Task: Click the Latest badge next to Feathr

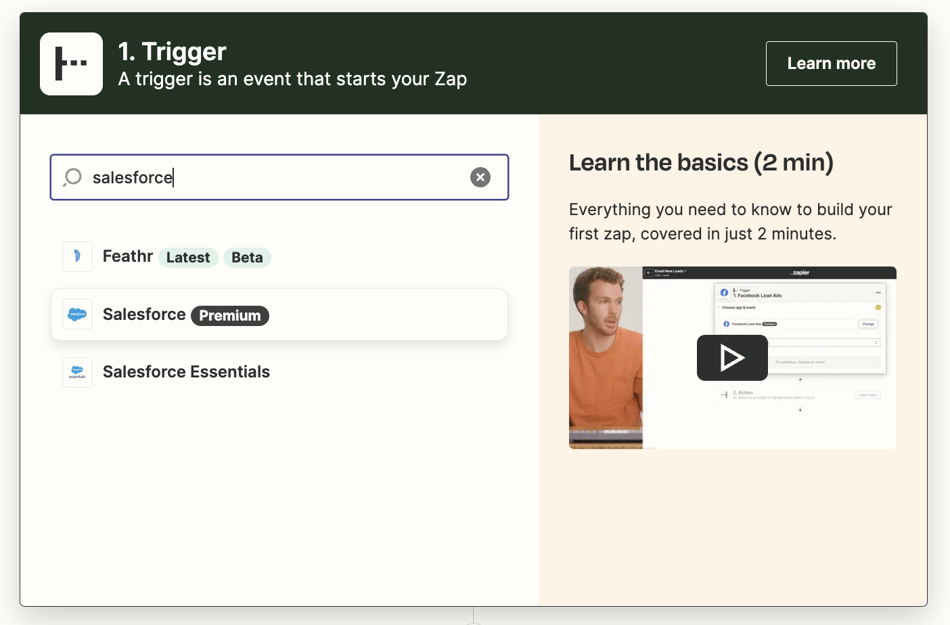Action: point(188,258)
